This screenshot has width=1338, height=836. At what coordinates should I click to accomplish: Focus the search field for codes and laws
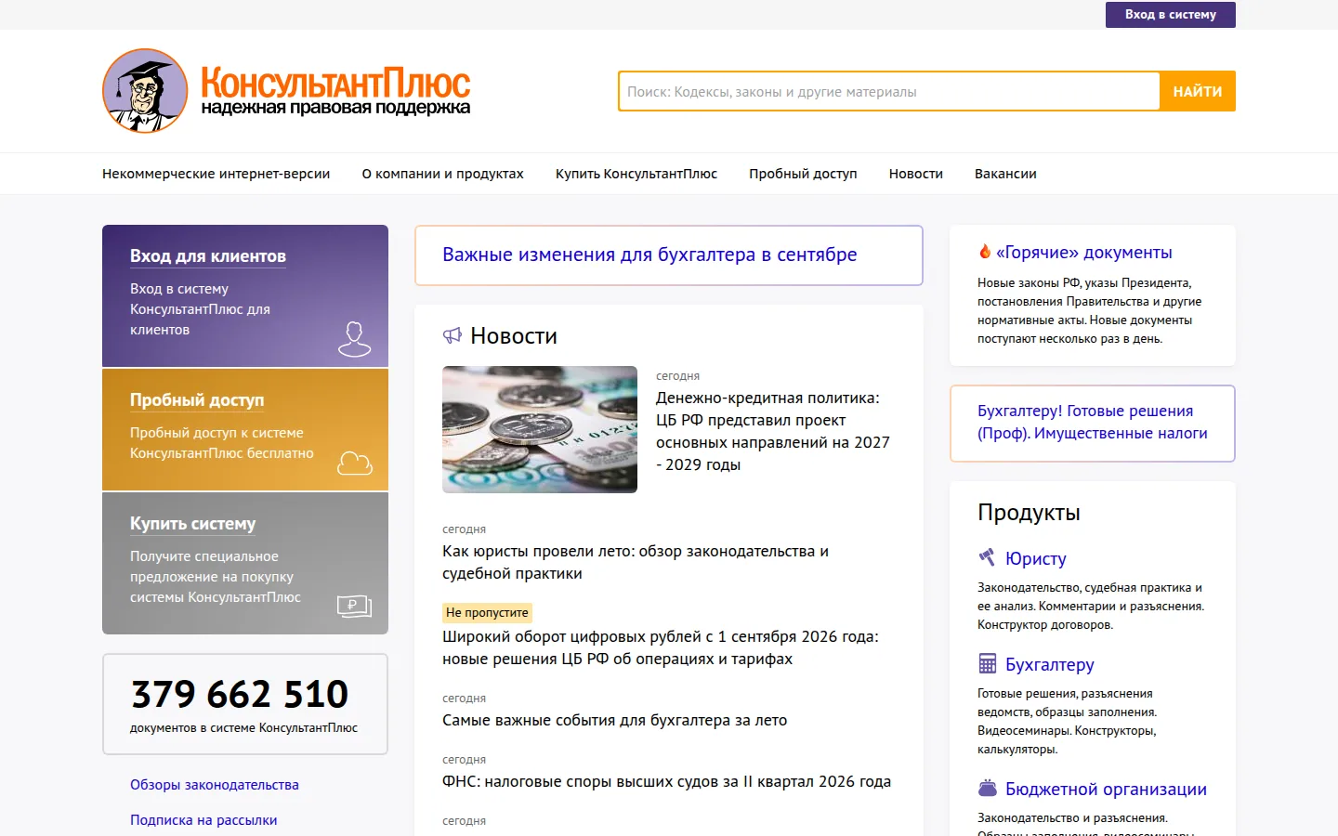889,91
